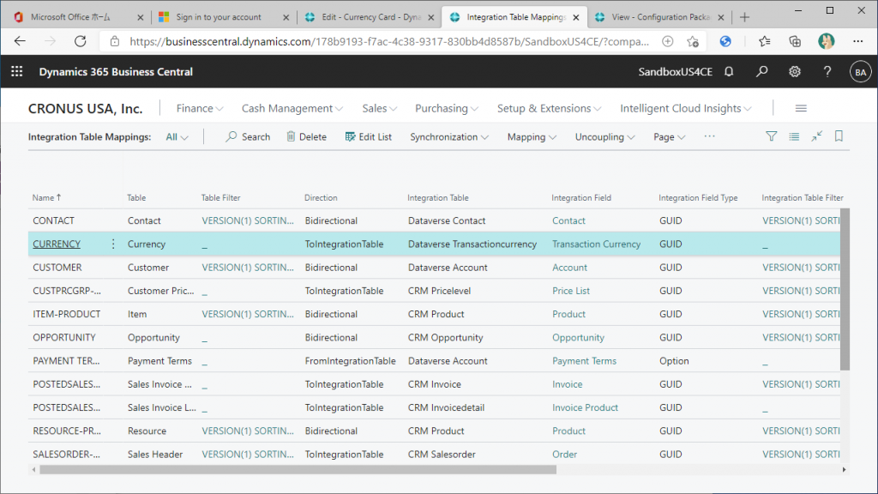Click the vertical scrollbar of the list
The width and height of the screenshot is (878, 494).
pyautogui.click(x=845, y=289)
